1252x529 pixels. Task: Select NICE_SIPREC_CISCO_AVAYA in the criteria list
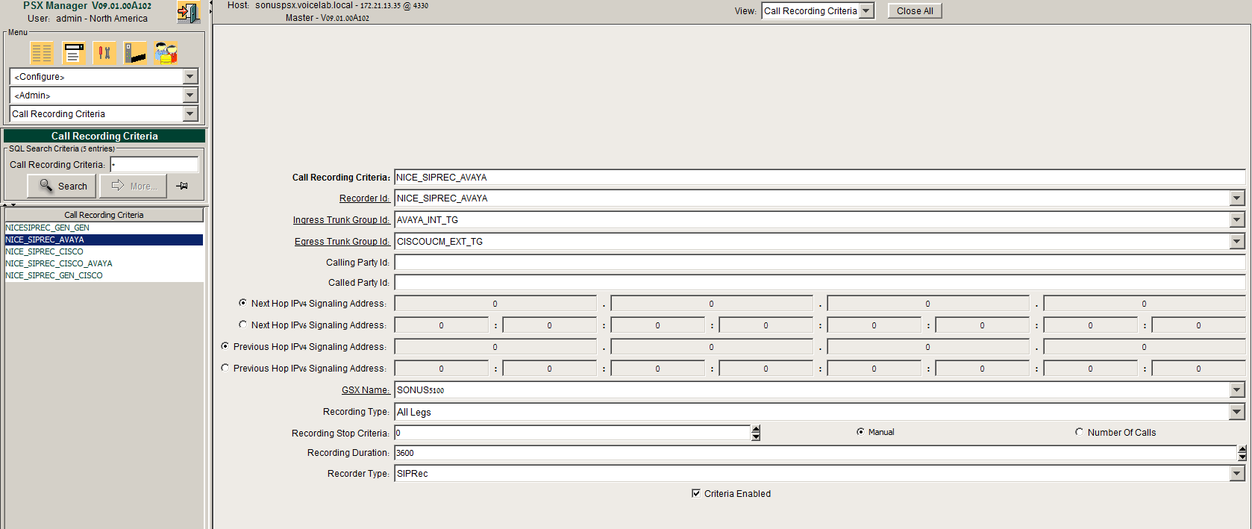tap(104, 263)
